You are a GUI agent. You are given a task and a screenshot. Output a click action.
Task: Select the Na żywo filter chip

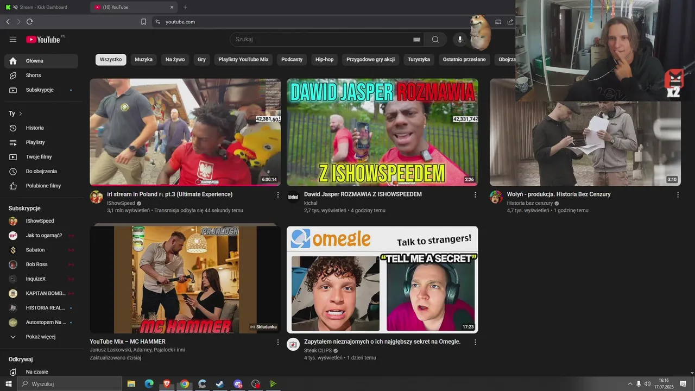pyautogui.click(x=175, y=60)
